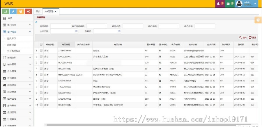Open 效期预警 submenu item
This screenshot has width=262, height=127.
[12, 45]
